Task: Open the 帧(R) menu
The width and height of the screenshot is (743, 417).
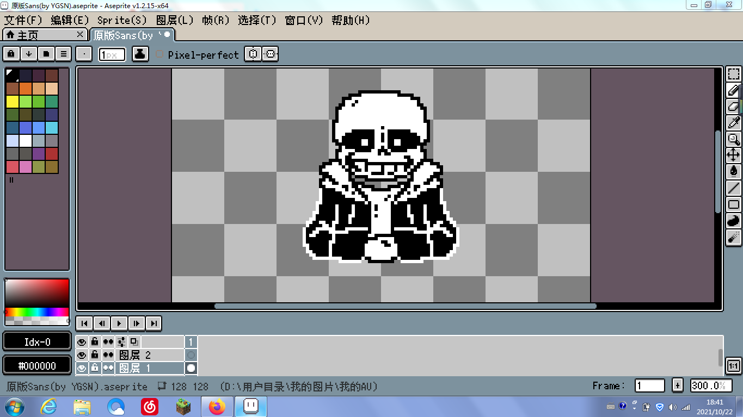Action: point(216,20)
